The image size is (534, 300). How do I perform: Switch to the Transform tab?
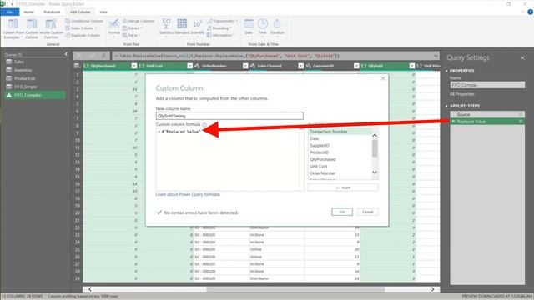click(x=52, y=12)
